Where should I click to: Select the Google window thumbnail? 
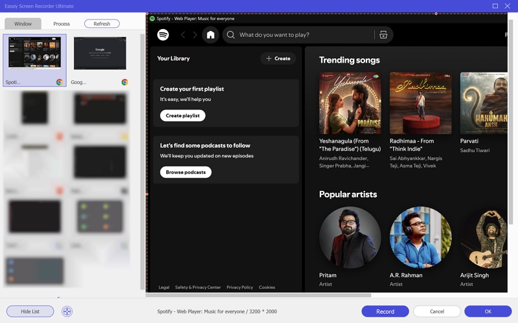(x=100, y=54)
